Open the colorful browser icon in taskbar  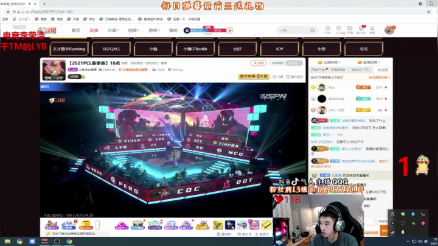click(19, 241)
